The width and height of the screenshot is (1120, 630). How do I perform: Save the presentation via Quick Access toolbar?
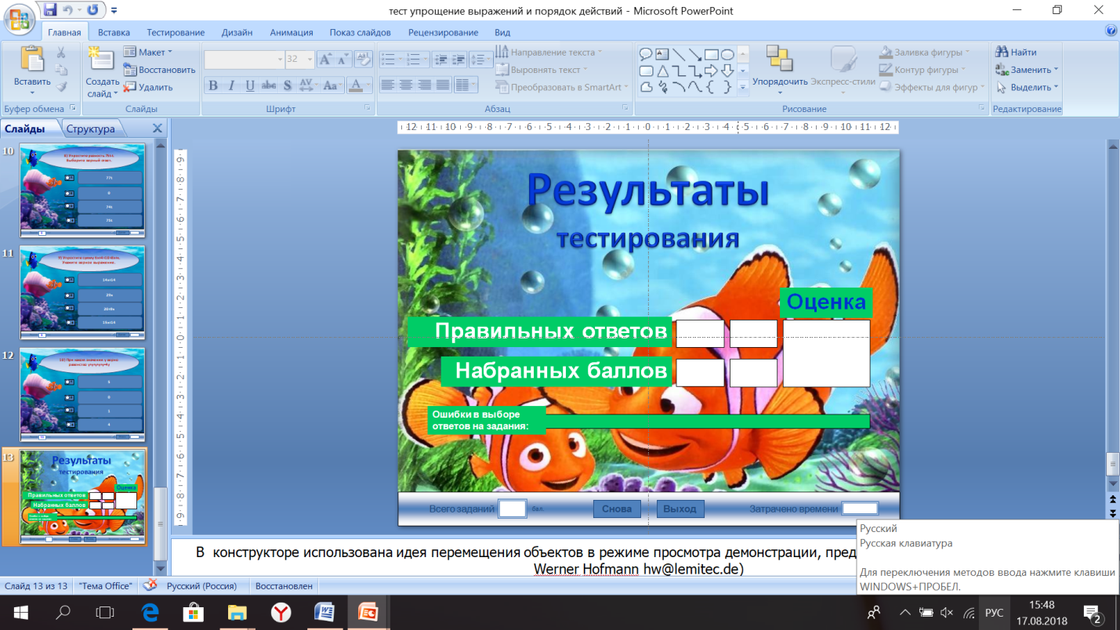click(50, 10)
